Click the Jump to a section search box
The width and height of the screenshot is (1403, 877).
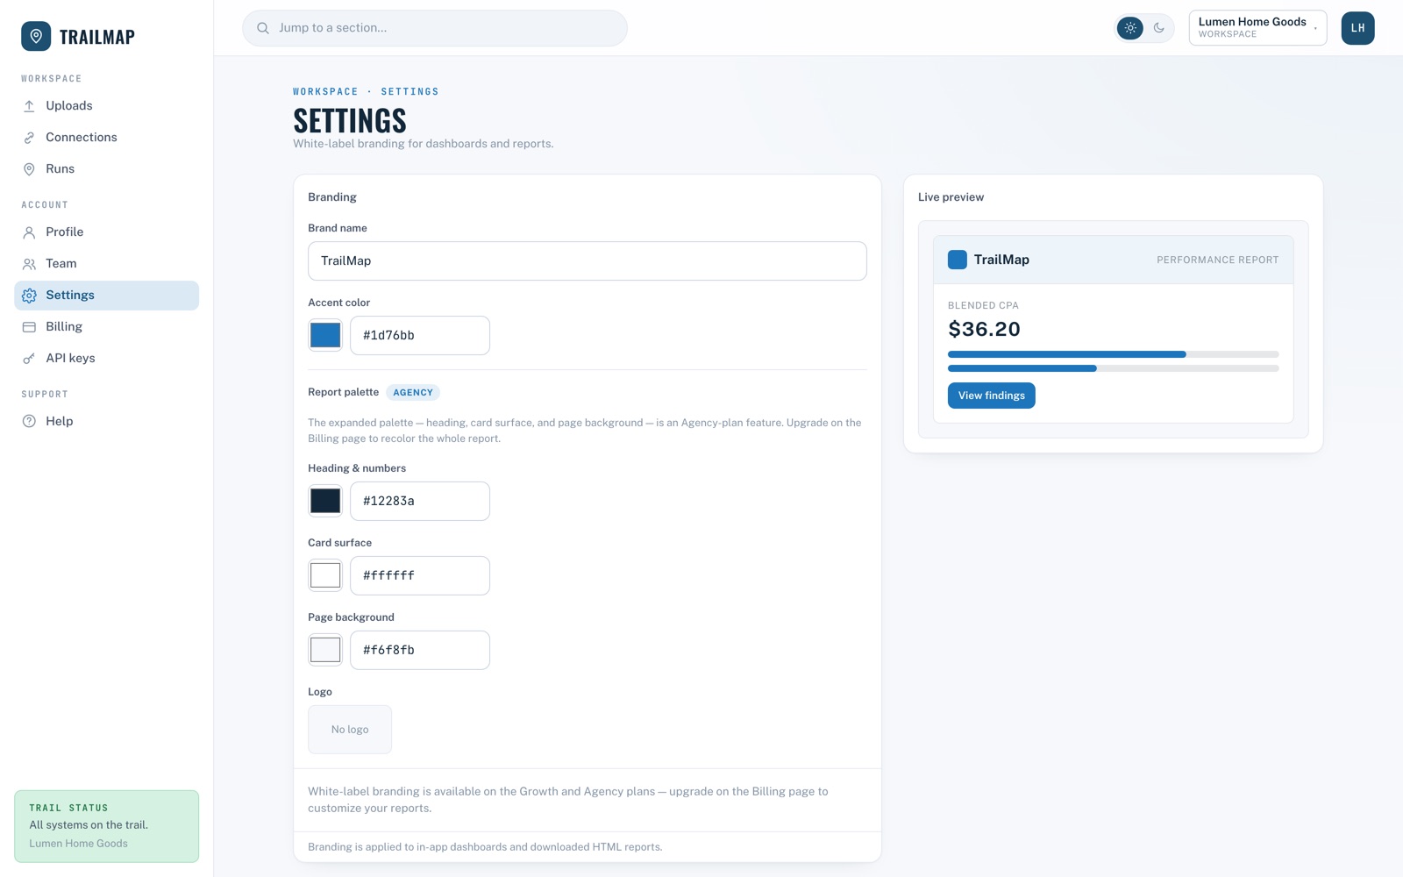pyautogui.click(x=435, y=28)
